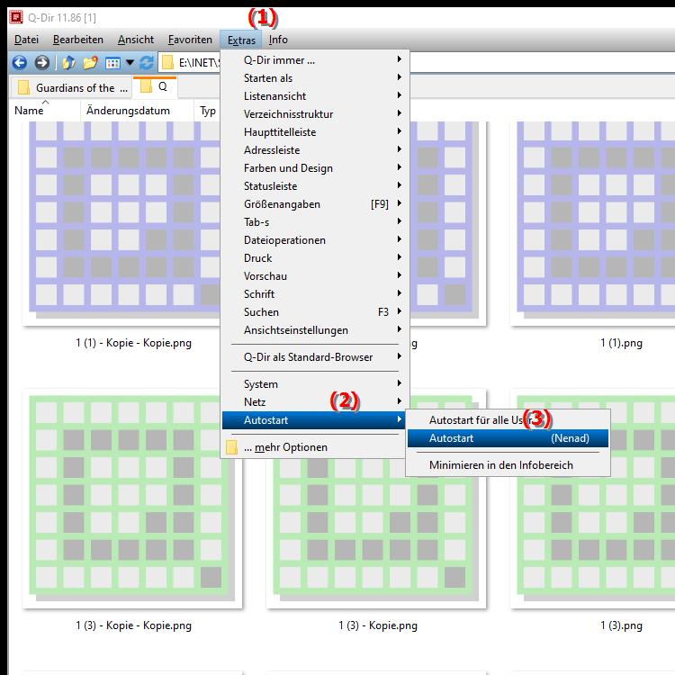This screenshot has height=675, width=675.
Task: Open the Druck submenu
Action: click(315, 258)
